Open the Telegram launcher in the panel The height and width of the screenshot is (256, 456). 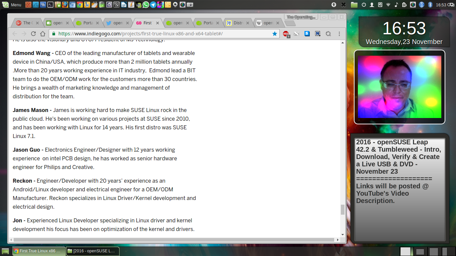click(153, 5)
